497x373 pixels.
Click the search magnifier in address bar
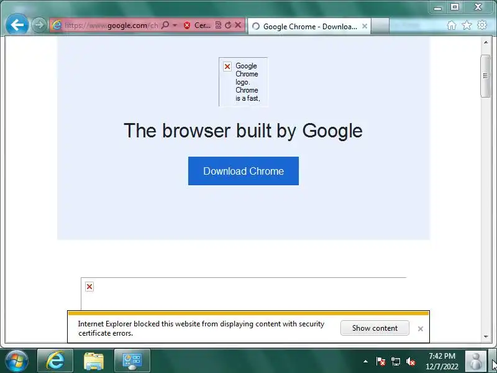tap(165, 25)
